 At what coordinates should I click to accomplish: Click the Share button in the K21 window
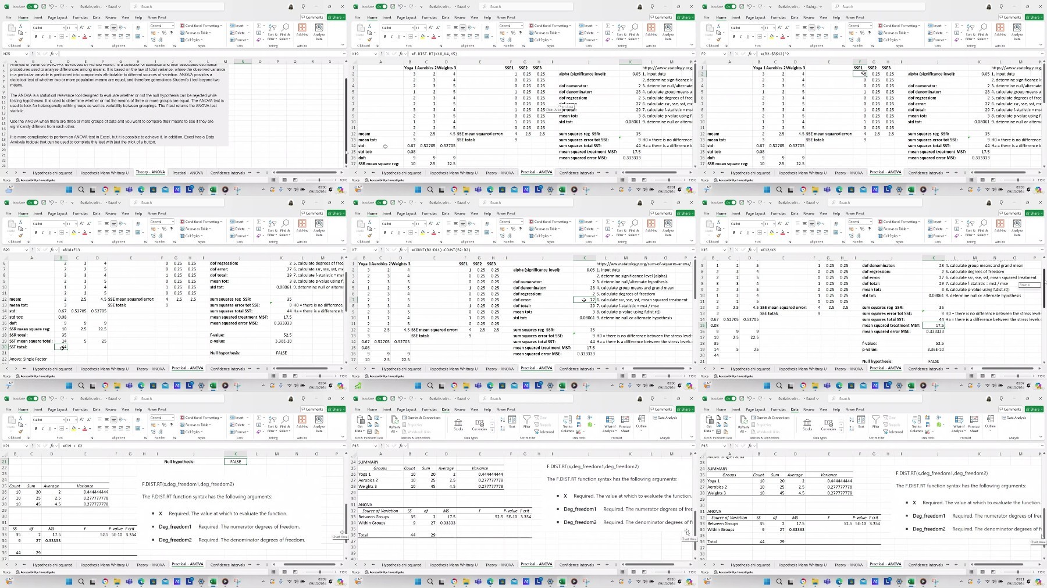coord(336,409)
